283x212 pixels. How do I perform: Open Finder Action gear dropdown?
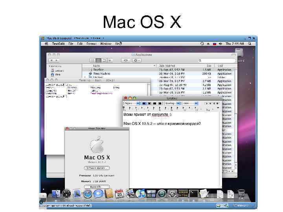pos(137,60)
